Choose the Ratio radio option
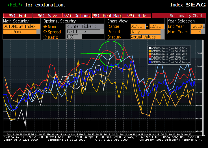 click(45, 37)
